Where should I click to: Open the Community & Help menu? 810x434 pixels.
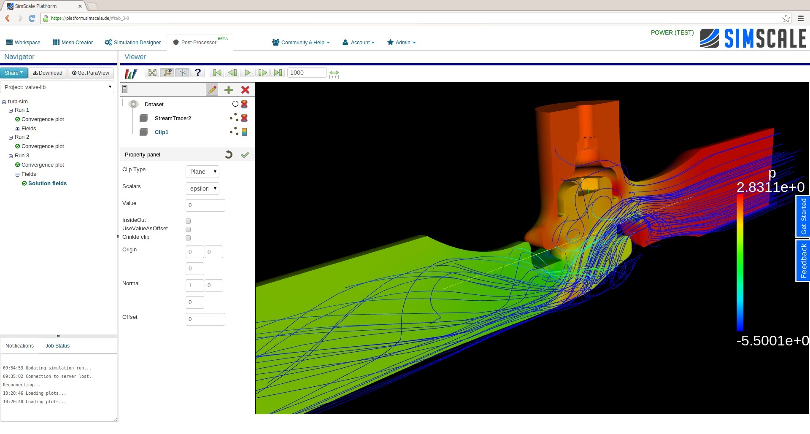point(300,42)
